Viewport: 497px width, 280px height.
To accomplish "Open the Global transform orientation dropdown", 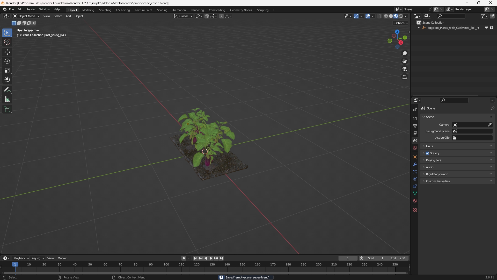I will (x=183, y=16).
